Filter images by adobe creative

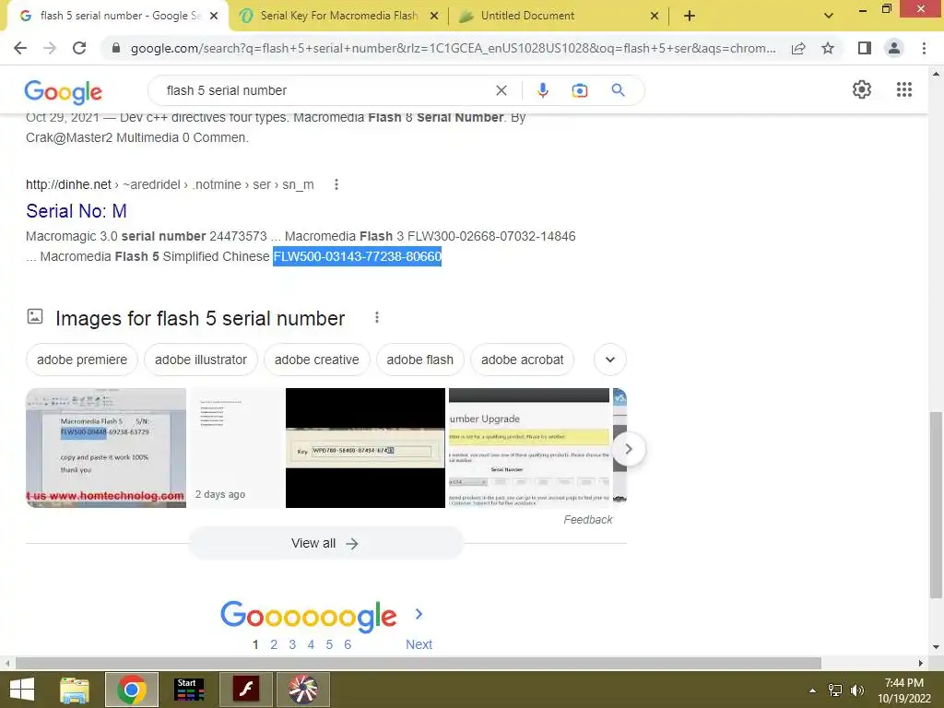tap(317, 360)
